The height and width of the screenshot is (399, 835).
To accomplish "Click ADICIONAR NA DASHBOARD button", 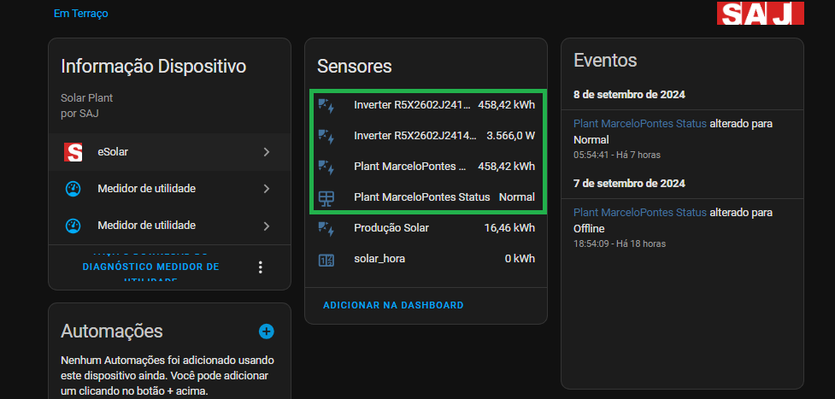I will click(393, 305).
